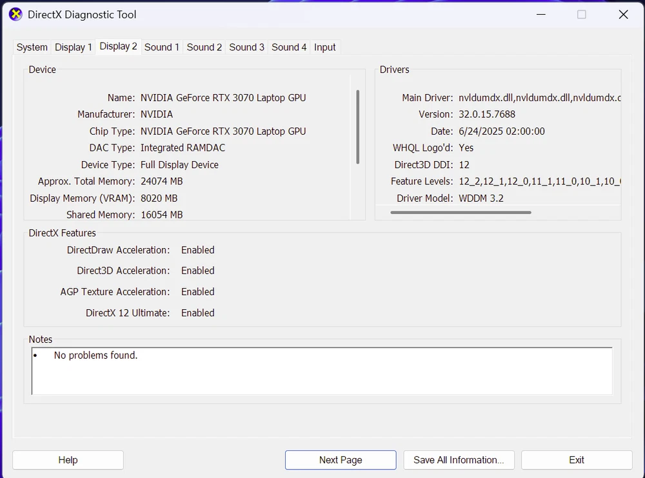Select the Display 2 tab

[118, 46]
